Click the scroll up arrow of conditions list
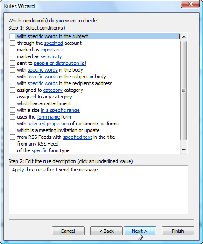 tap(184, 37)
